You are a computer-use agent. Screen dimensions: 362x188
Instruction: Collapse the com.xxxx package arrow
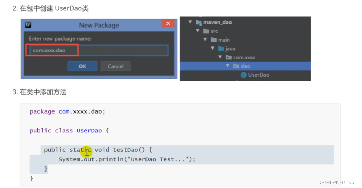click(x=220, y=57)
